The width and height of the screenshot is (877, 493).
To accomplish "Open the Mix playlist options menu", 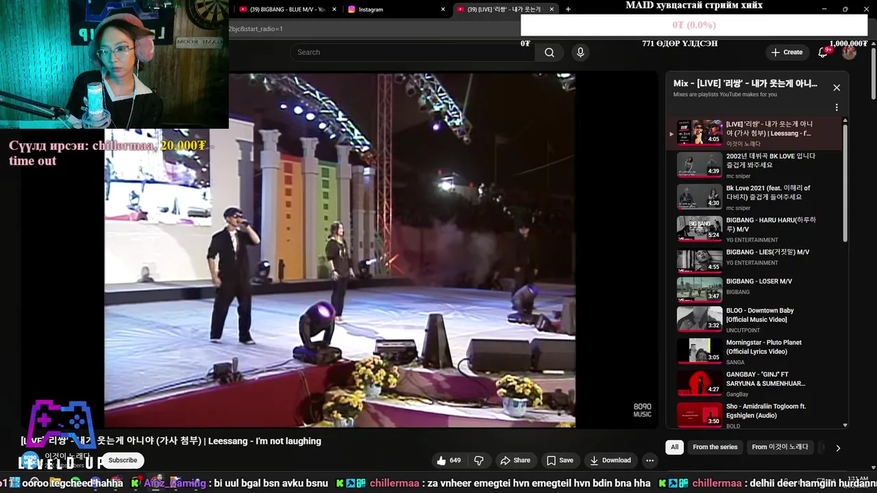I will tap(837, 108).
